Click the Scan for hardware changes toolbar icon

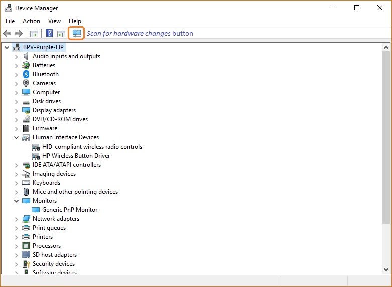[x=76, y=33]
